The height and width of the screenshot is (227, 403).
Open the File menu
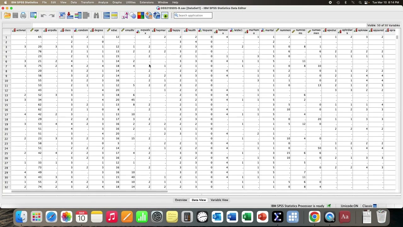pyautogui.click(x=44, y=2)
